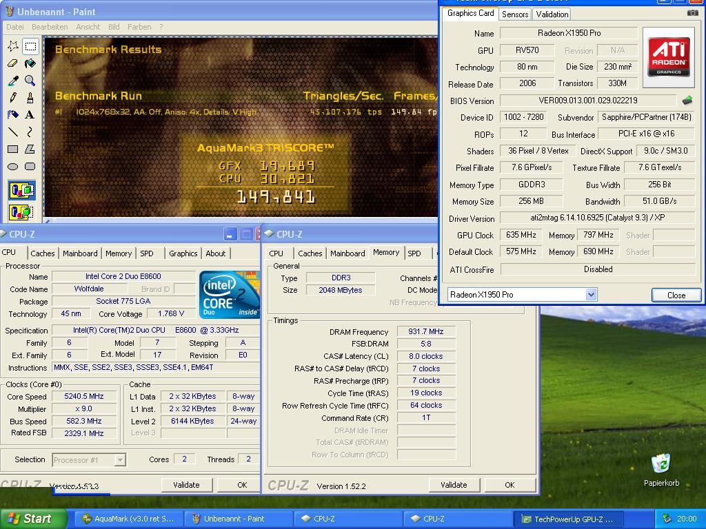Pick the Fill With Color bucket tool

pyautogui.click(x=30, y=63)
